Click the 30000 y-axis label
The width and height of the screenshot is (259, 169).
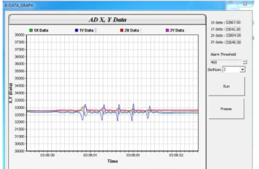(x=19, y=151)
